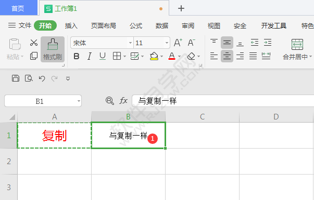The width and height of the screenshot is (314, 200).
Task: Toggle Italic formatting
Action: coord(90,56)
